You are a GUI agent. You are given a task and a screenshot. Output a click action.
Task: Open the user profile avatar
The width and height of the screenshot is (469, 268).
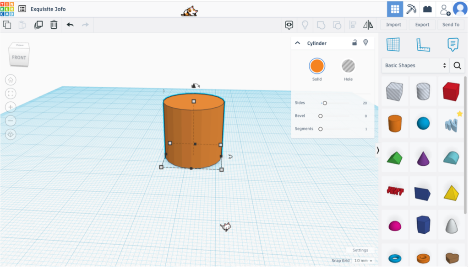click(460, 9)
